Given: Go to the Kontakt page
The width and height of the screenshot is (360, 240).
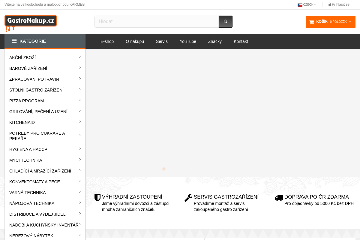Looking at the screenshot, I should [x=241, y=41].
